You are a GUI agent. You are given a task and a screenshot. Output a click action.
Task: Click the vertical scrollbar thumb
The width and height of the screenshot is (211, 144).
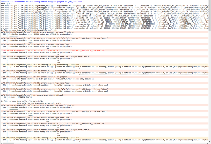tap(210, 16)
